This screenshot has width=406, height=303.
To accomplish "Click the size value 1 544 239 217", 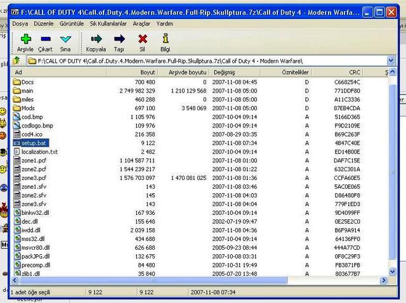I will coord(137,169).
